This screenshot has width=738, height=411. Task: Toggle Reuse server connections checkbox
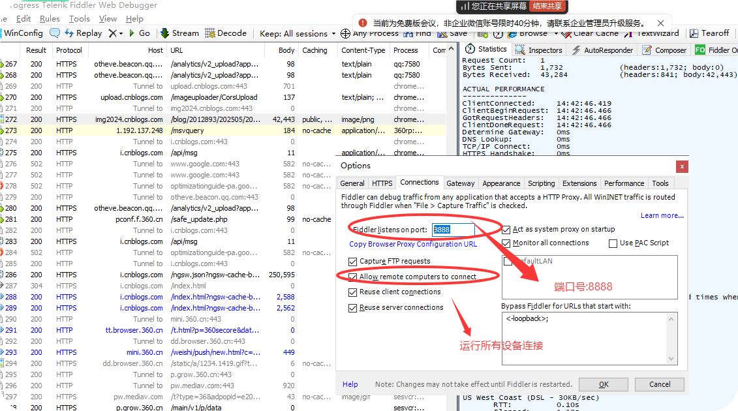(352, 308)
